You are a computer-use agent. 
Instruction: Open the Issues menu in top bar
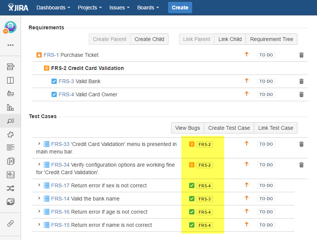click(x=119, y=8)
